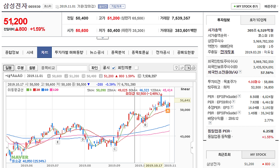
Task: Go to the 종목토론실 tab
Action: point(140,52)
